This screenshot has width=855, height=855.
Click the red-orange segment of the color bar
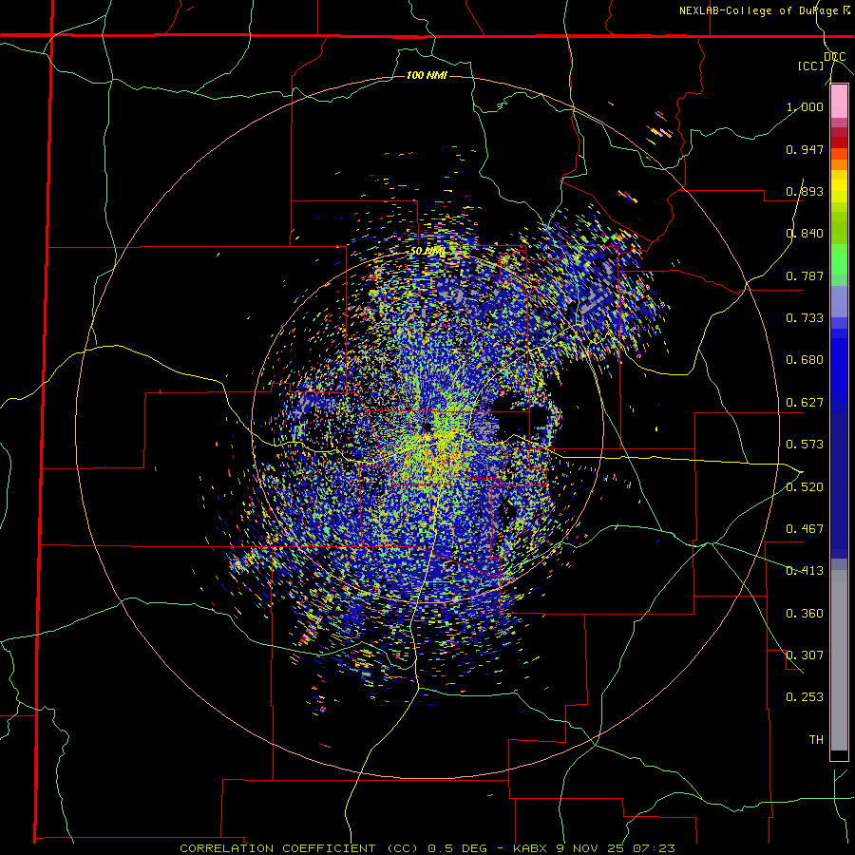(x=839, y=154)
